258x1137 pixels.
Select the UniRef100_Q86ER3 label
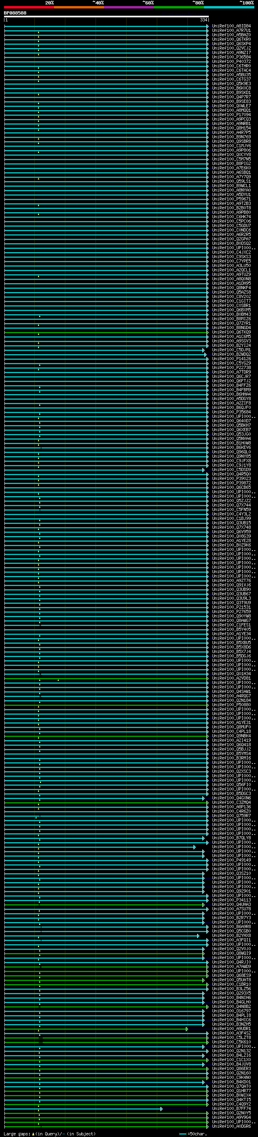pos(231,1068)
